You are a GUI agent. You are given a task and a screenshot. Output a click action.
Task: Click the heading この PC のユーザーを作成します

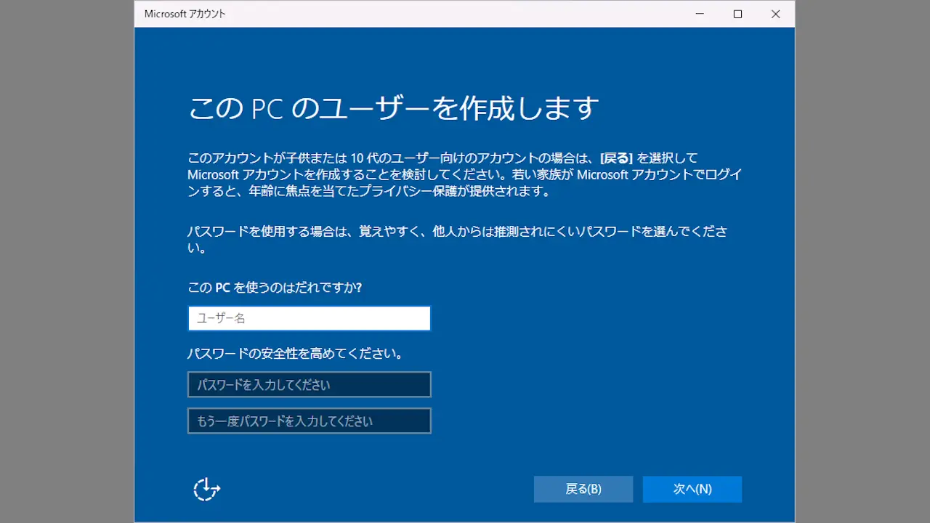click(394, 108)
